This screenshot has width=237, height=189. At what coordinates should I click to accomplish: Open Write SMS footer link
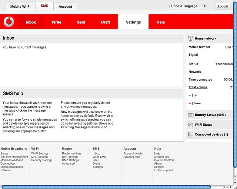coord(100,157)
